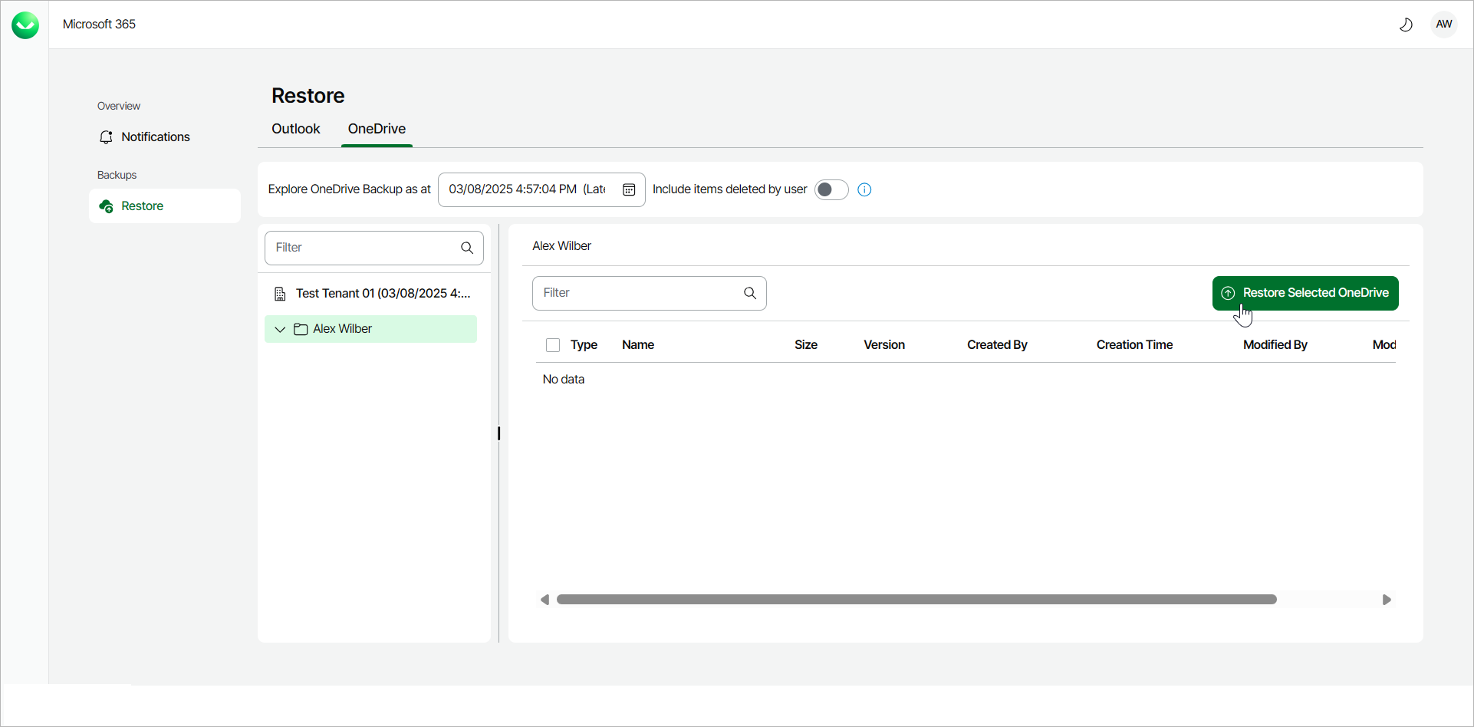Click the info icon beside the deleted items toggle

click(864, 189)
